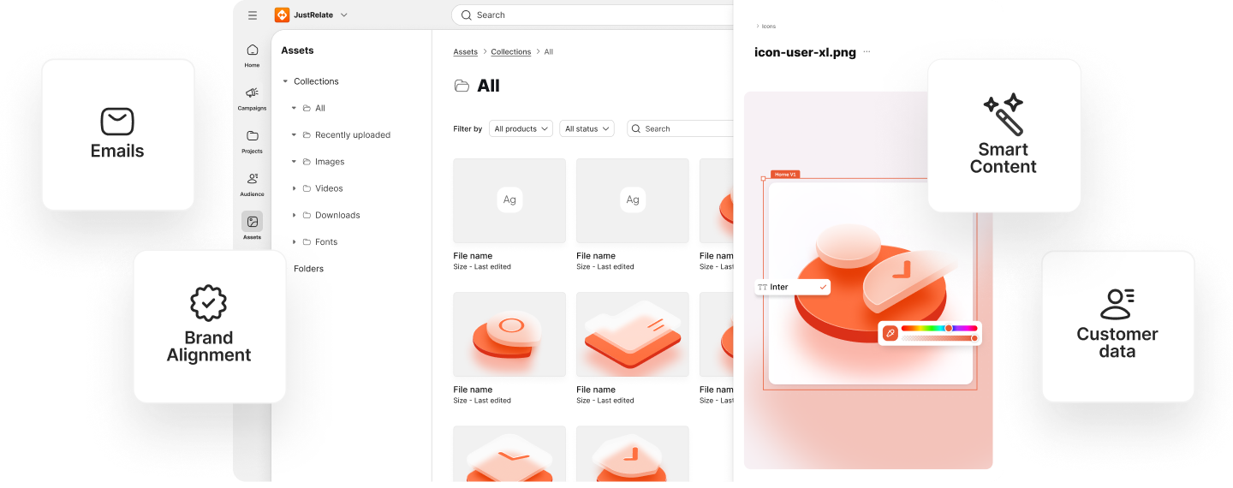The height and width of the screenshot is (488, 1233).
Task: Open Projects folder icon in sidebar
Action: tap(252, 137)
